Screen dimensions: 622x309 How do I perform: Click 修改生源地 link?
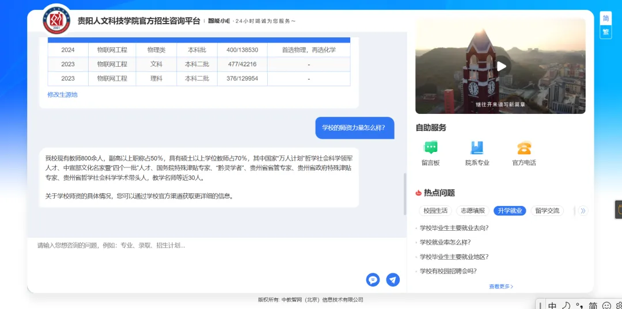(x=62, y=95)
